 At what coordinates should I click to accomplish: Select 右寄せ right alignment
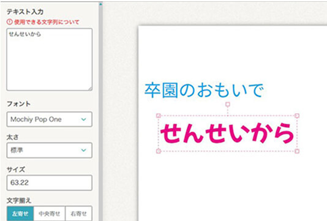pyautogui.click(x=78, y=214)
